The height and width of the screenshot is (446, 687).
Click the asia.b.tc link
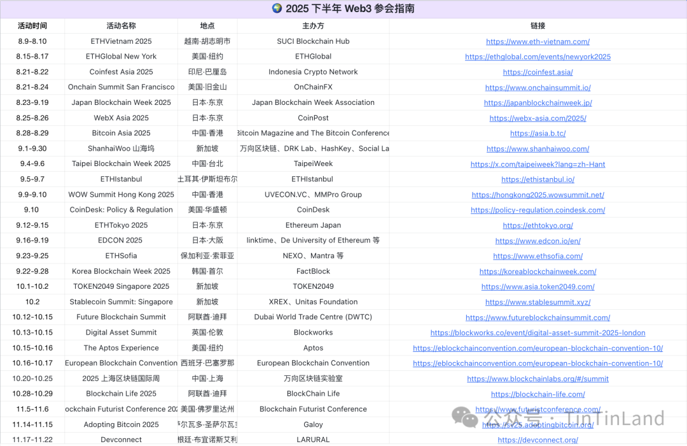[x=538, y=134]
